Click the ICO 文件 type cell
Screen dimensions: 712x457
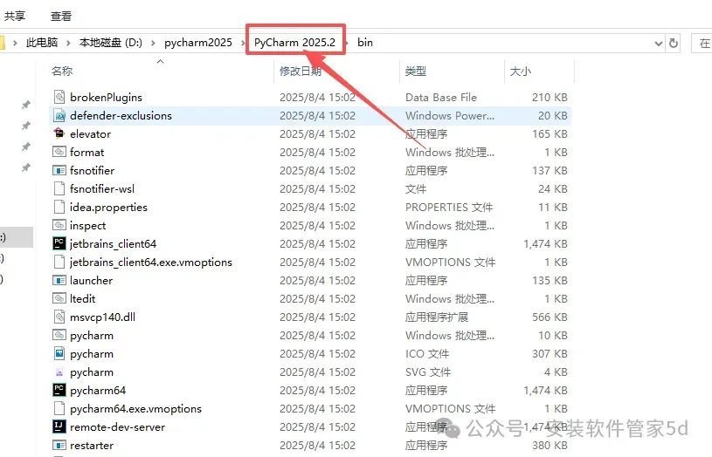[427, 353]
